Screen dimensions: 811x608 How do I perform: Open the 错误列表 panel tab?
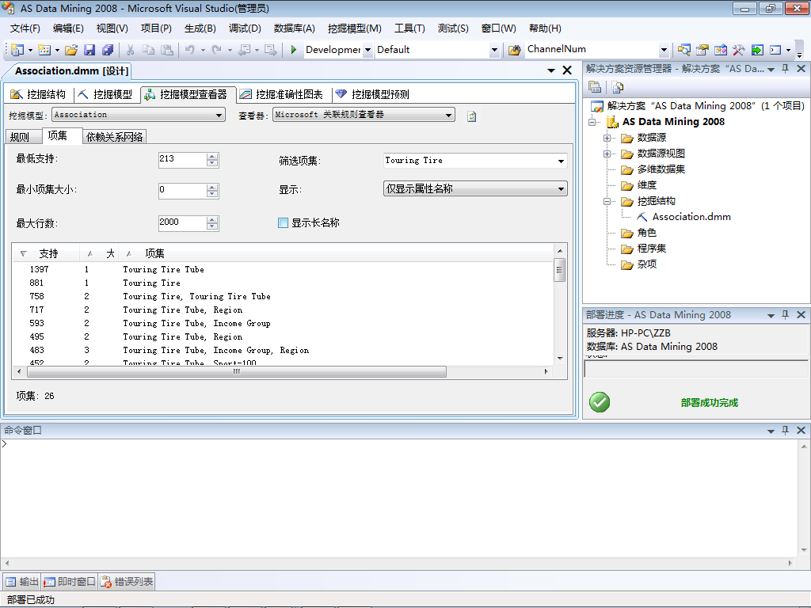pos(127,582)
